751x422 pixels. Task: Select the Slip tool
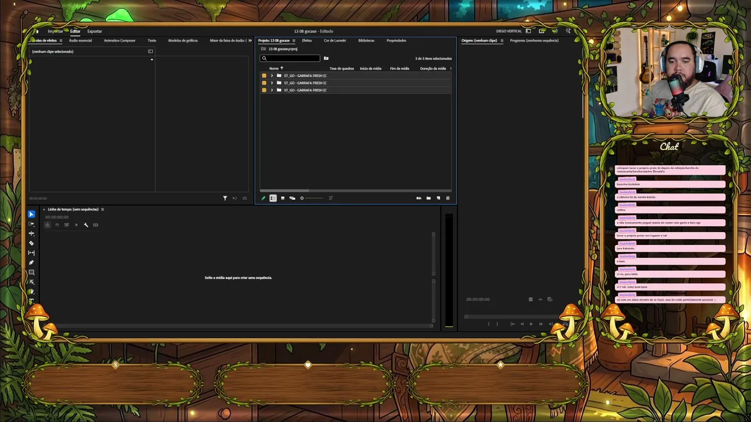coord(31,253)
